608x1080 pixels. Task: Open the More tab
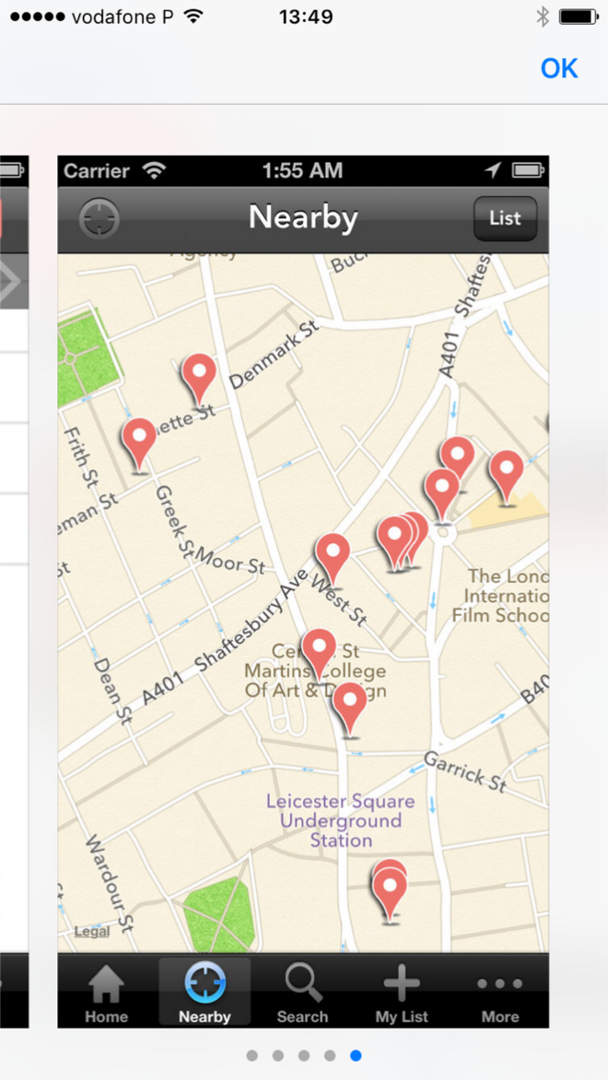pos(499,994)
